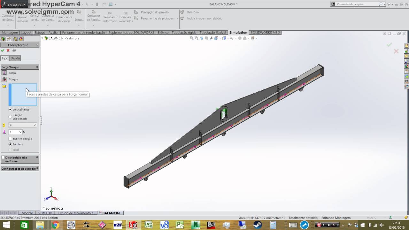Switch to the Modelo bottom tab

tap(27, 213)
